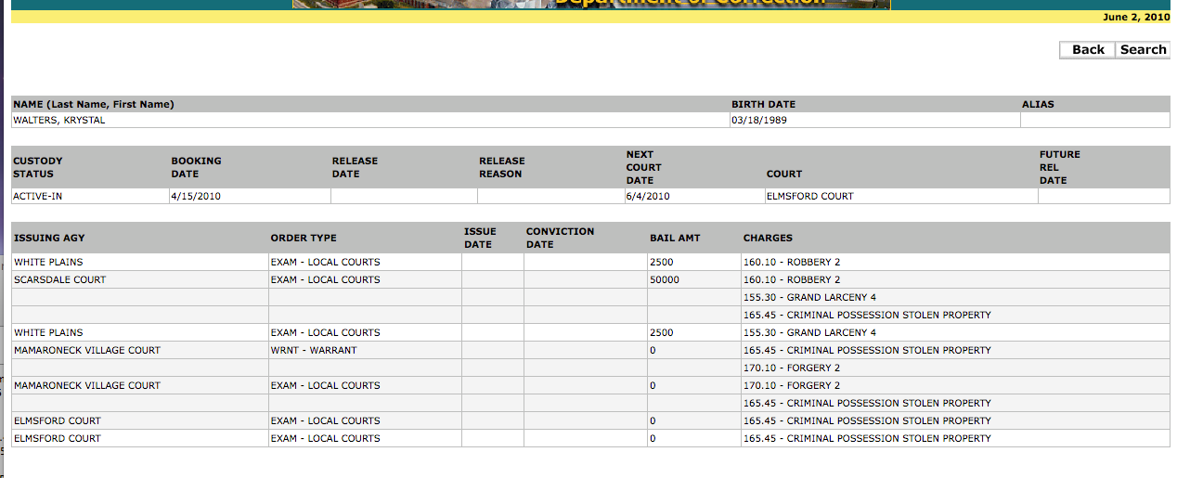Click the Search button
The image size is (1177, 478).
pyautogui.click(x=1143, y=50)
